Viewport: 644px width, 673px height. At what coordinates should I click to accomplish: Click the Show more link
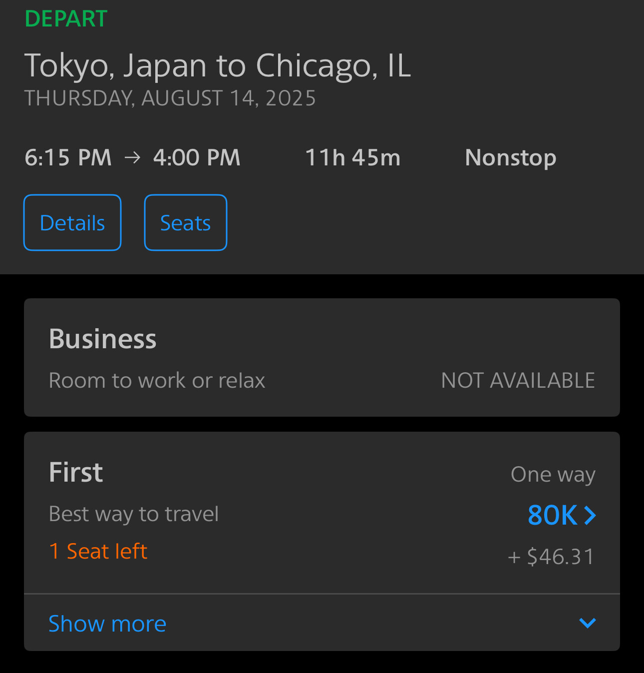107,624
